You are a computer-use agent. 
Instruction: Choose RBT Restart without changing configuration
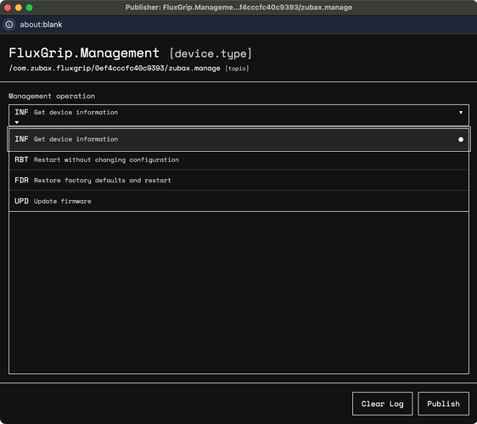238,160
